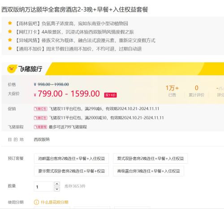Open the 什么是花呗分期 link
Image resolution: width=224 pixels, height=209 pixels.
tap(55, 202)
